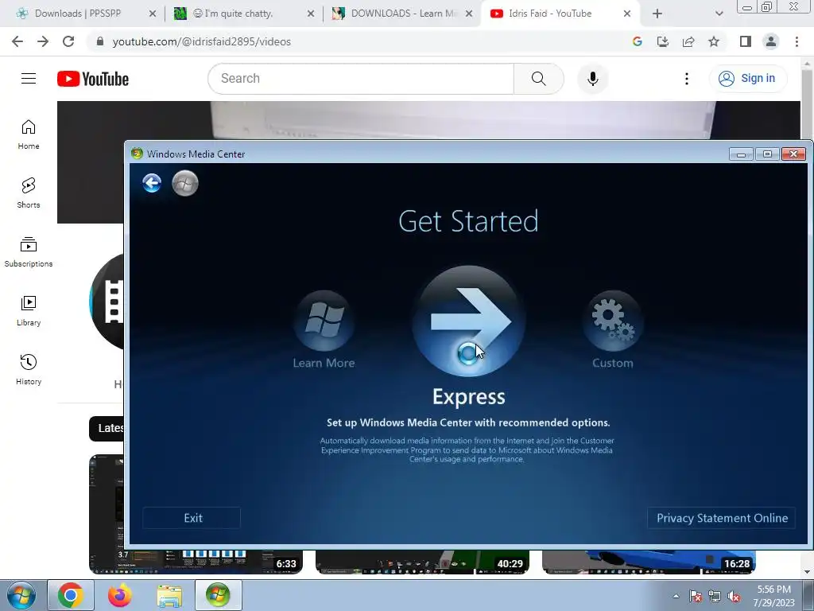The width and height of the screenshot is (814, 611).
Task: Open the 40:29 video thumbnail
Action: 422,562
